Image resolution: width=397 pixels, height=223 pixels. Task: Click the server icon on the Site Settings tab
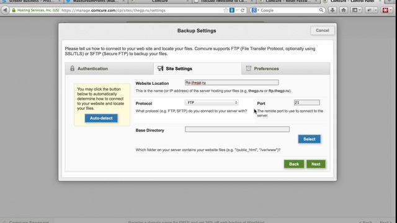pyautogui.click(x=160, y=69)
